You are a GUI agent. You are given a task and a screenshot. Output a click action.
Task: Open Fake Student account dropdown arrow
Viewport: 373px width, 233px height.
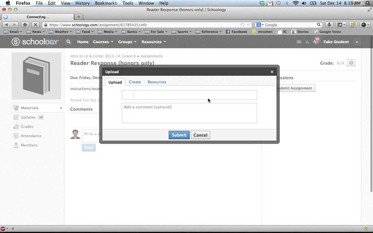pos(356,42)
